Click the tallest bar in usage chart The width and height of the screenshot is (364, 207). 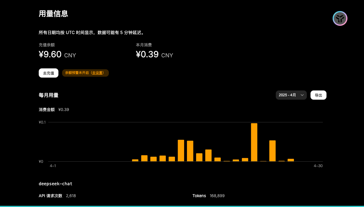[x=254, y=142]
